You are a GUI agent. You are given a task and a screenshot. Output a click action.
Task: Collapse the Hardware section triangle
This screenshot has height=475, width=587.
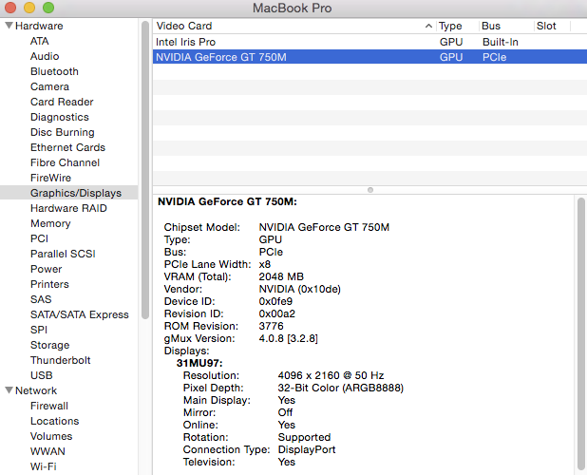9,26
